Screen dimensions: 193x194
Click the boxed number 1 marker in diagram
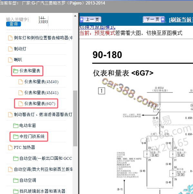(x=101, y=91)
